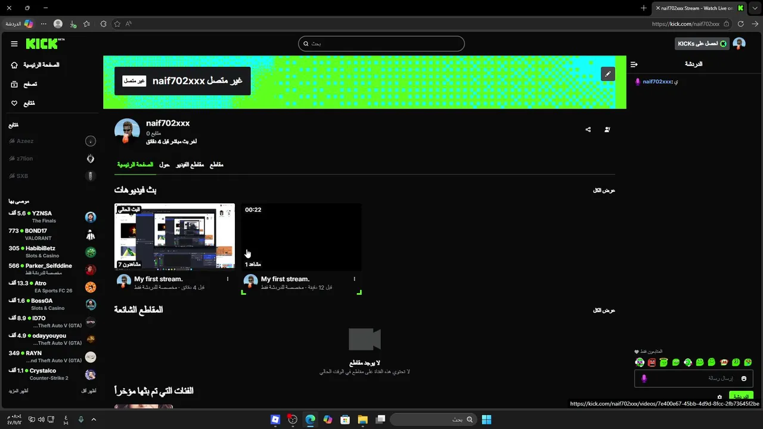Click عرض الكل beside بث فيديوهات
The height and width of the screenshot is (429, 763).
pyautogui.click(x=604, y=190)
